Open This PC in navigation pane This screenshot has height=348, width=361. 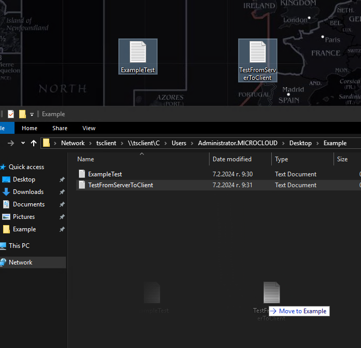[x=19, y=246]
